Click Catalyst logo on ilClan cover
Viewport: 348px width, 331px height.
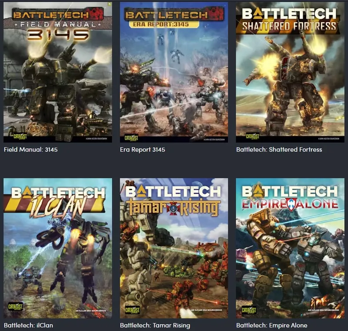click(x=16, y=307)
